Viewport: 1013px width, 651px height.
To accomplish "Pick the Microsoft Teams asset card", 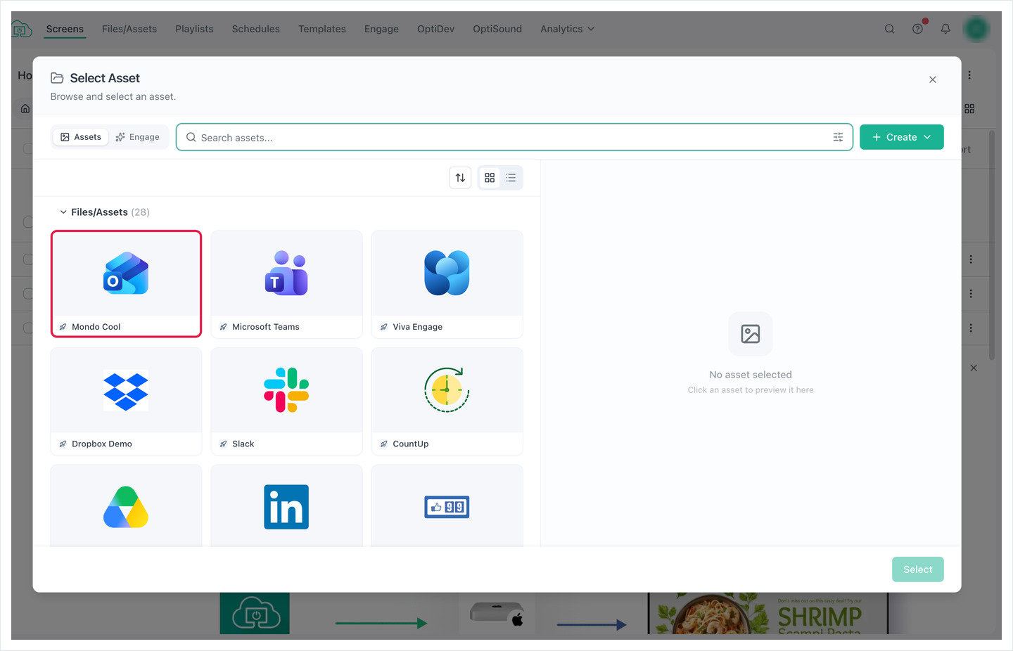I will (x=286, y=284).
